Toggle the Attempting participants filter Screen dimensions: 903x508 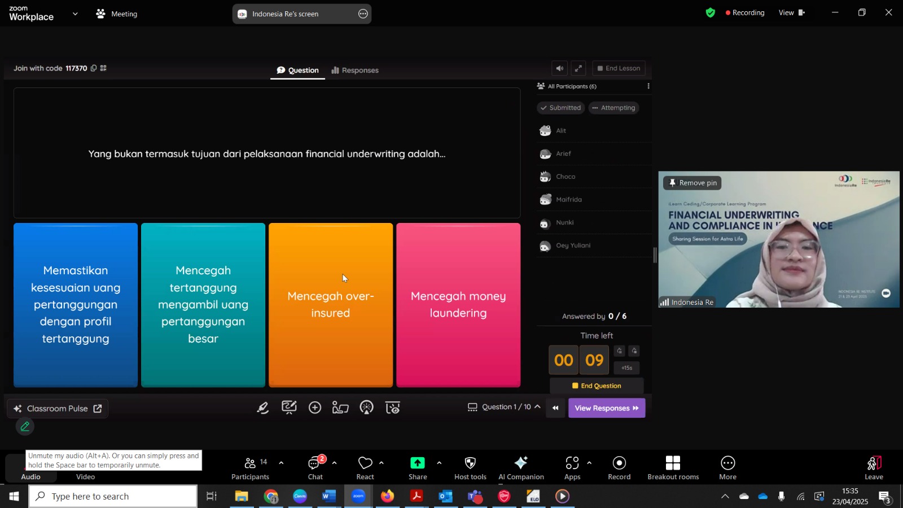tap(613, 108)
